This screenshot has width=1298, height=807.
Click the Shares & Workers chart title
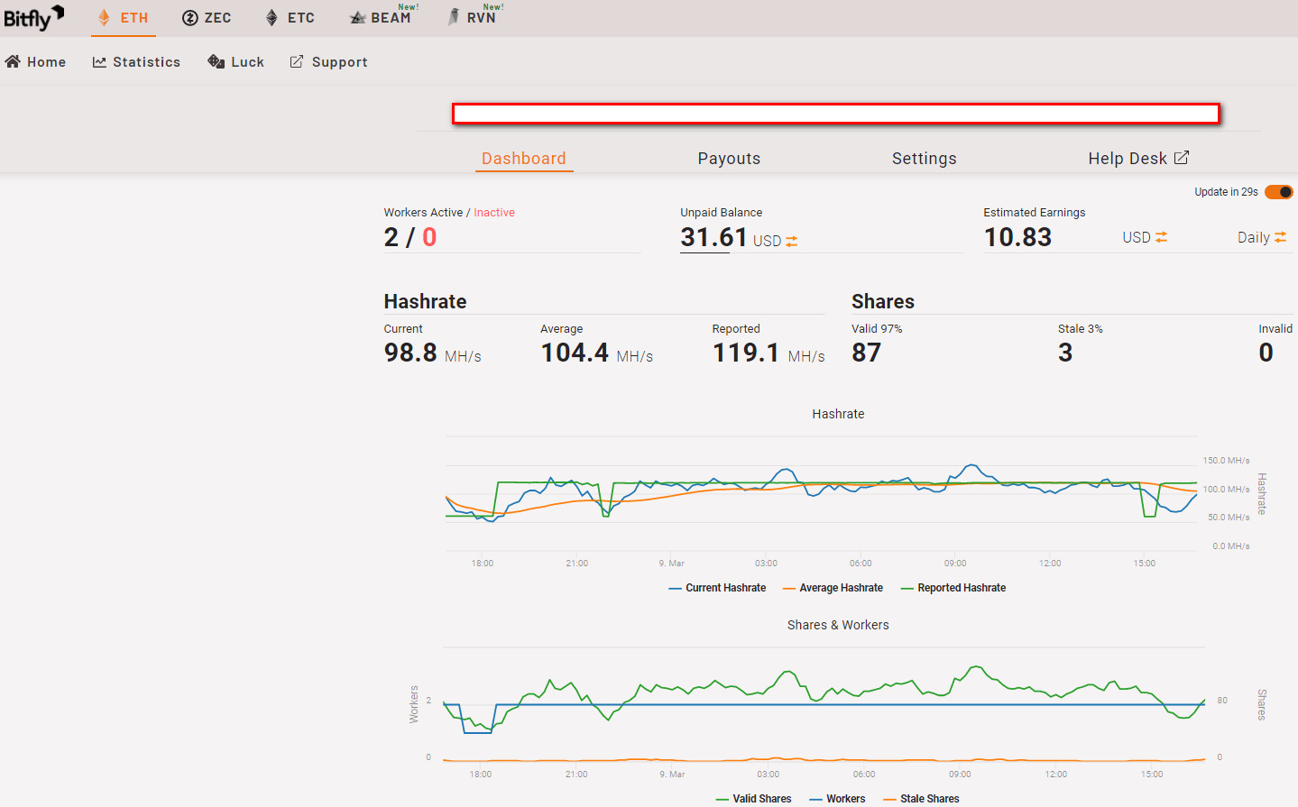point(838,625)
